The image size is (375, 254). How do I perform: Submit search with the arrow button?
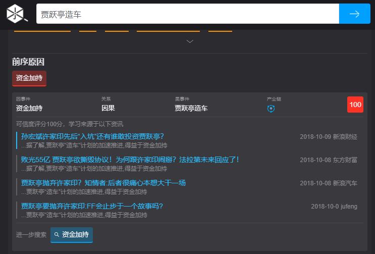(x=354, y=14)
